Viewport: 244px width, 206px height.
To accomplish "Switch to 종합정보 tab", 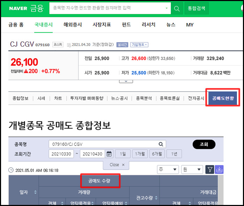I will coord(20,98).
